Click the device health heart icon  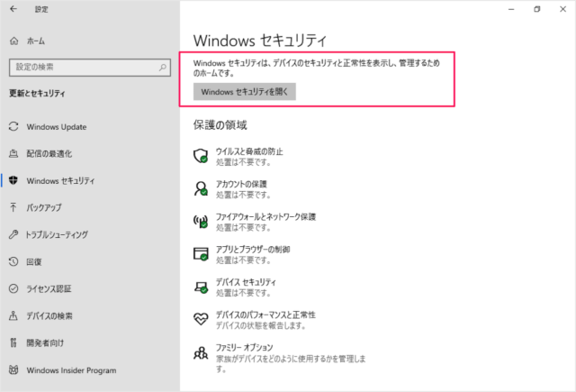pos(201,319)
